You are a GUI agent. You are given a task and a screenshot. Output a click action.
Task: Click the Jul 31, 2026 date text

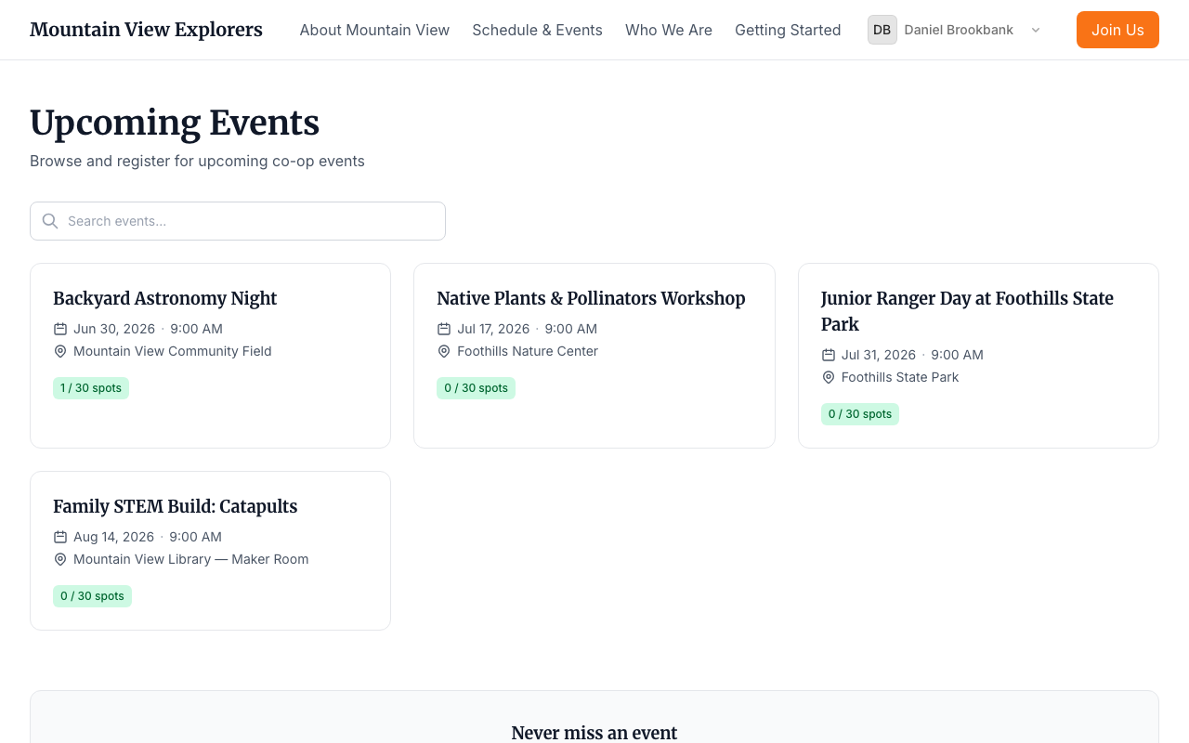tap(879, 355)
